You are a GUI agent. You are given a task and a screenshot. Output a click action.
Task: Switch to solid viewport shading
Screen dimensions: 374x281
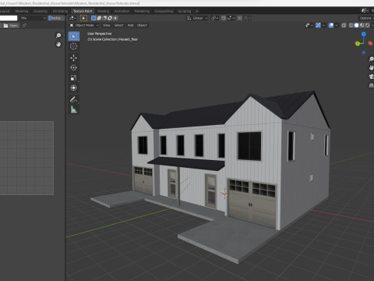click(356, 25)
